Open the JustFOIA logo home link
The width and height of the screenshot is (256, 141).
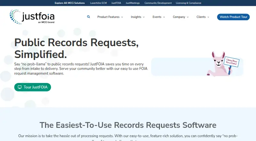[32, 17]
